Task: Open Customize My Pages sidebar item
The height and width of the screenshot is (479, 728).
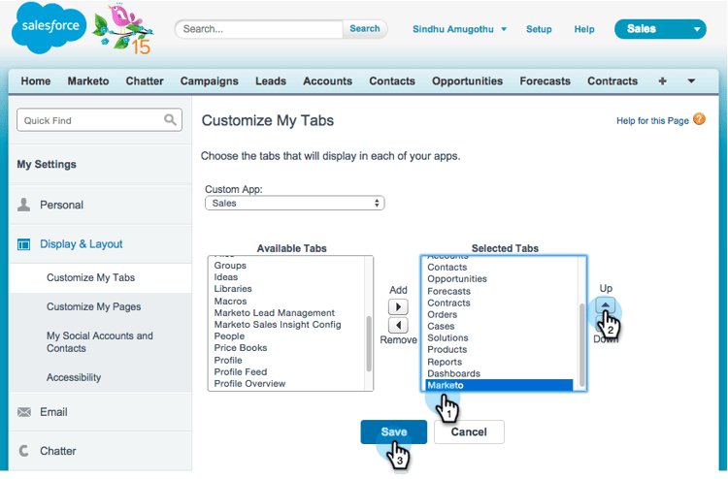Action: (x=94, y=306)
